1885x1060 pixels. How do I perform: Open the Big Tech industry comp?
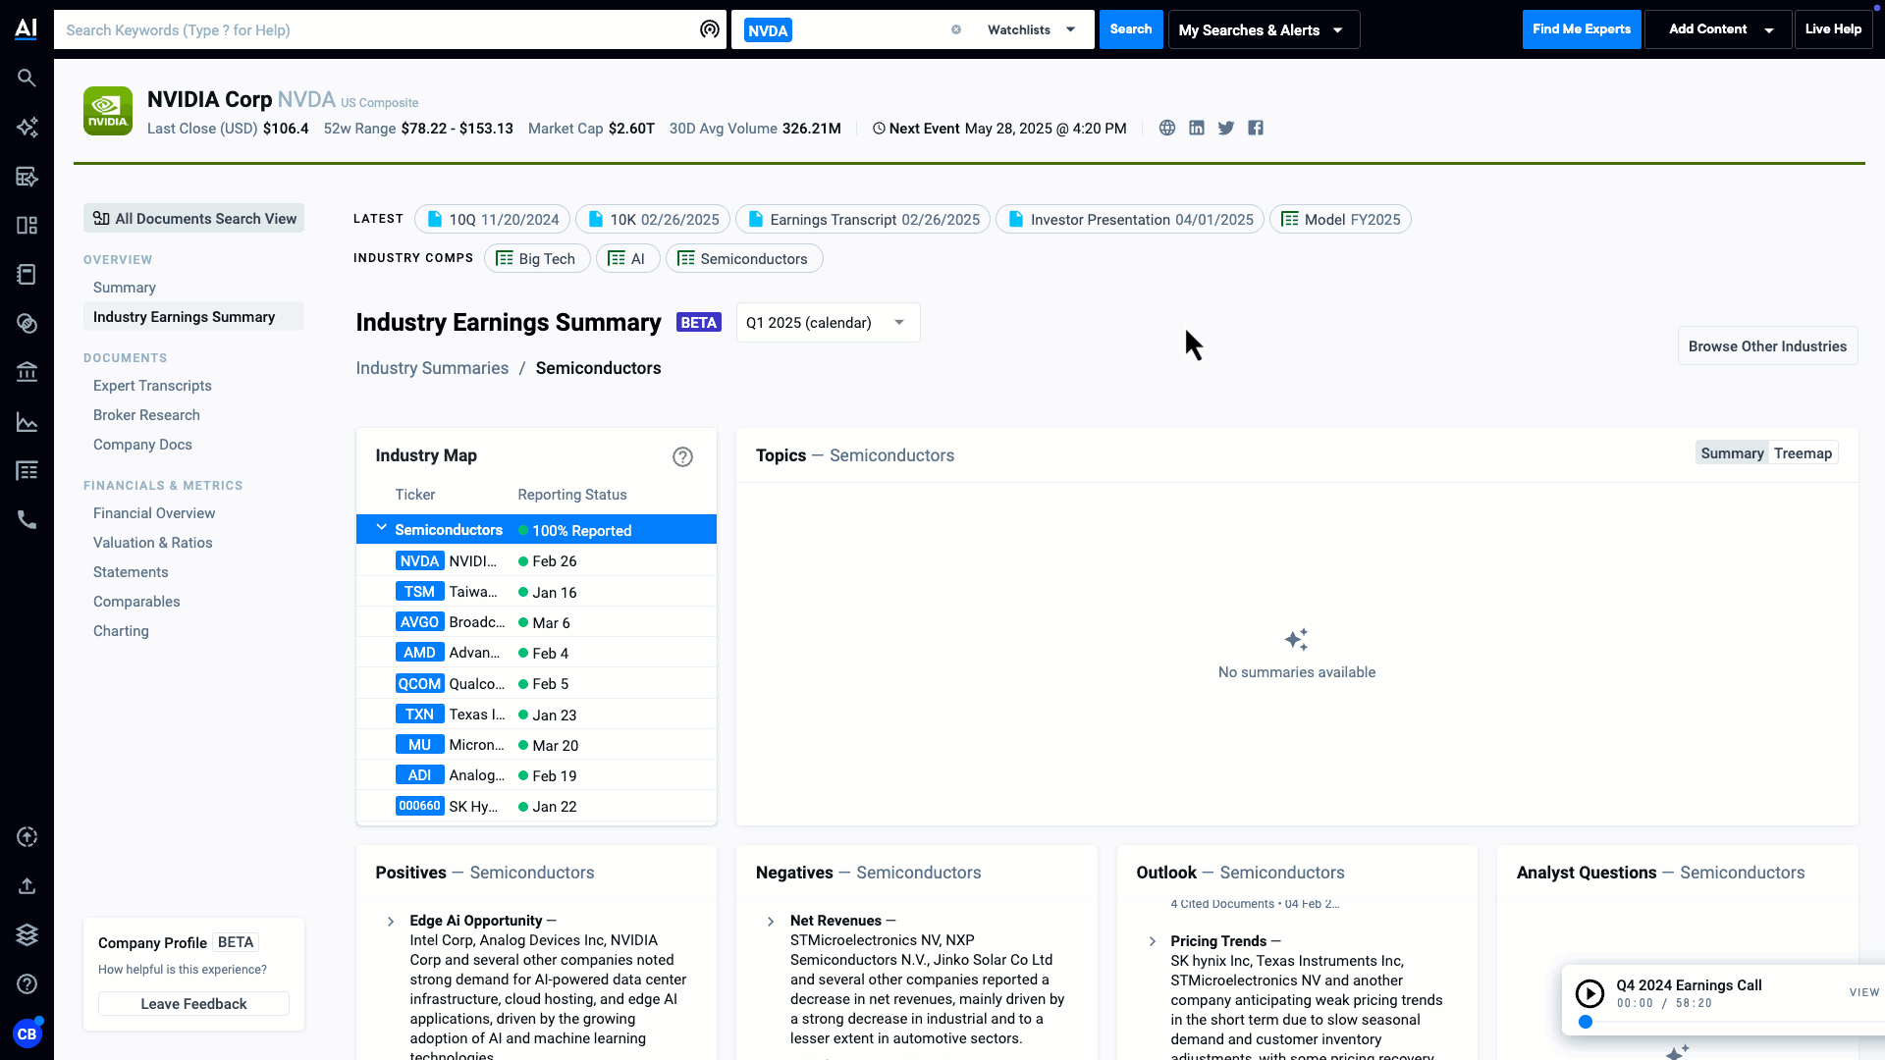pos(537,258)
